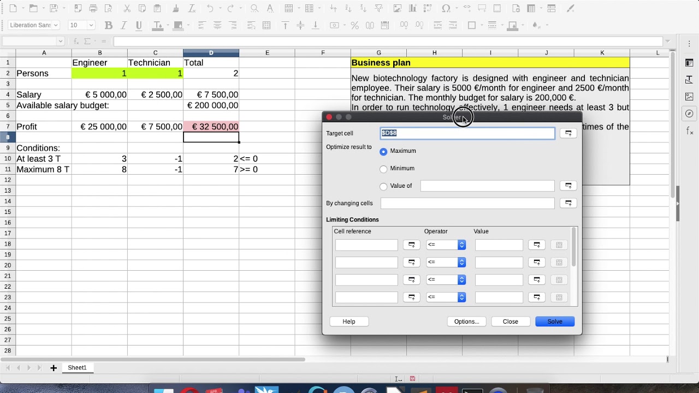Image resolution: width=699 pixels, height=393 pixels.
Task: Click the Cut scissors icon
Action: 127,9
